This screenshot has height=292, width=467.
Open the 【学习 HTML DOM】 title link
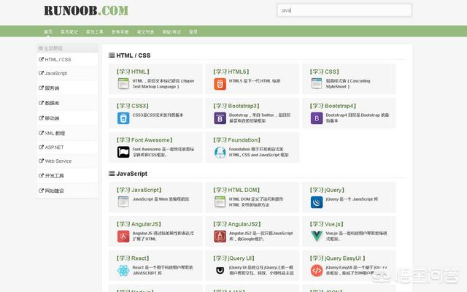[236, 190]
